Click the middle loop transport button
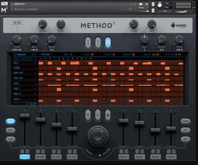The width and height of the screenshot is (198, 165). (x=98, y=115)
